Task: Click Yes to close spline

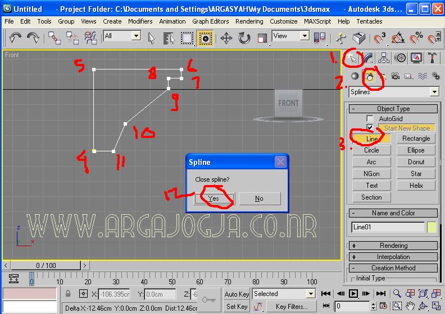Action: pyautogui.click(x=214, y=198)
